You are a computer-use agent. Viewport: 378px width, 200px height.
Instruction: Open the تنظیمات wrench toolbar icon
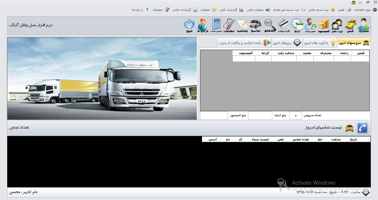point(229,25)
